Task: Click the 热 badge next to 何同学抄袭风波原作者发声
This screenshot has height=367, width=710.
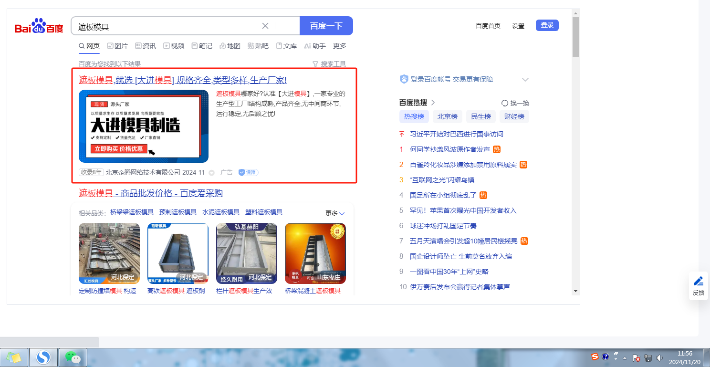Action: (x=497, y=149)
